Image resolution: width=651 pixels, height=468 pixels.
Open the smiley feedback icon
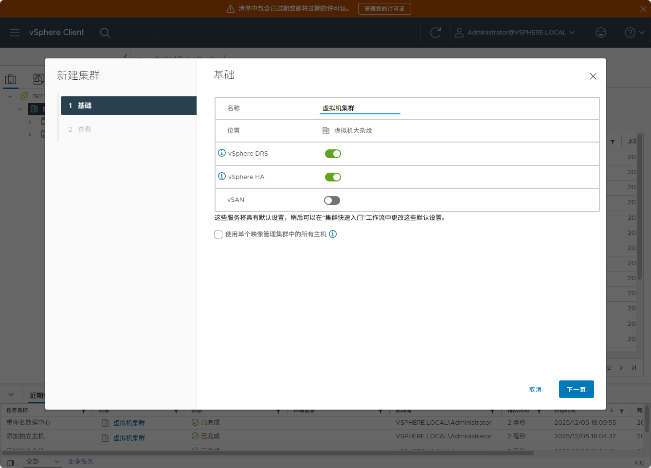pos(601,33)
